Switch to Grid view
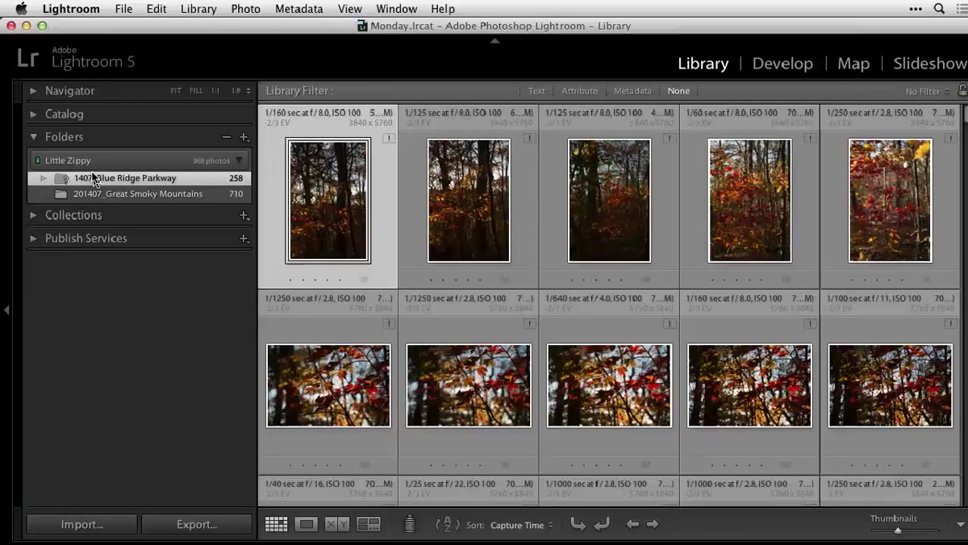The width and height of the screenshot is (968, 545). coord(277,524)
